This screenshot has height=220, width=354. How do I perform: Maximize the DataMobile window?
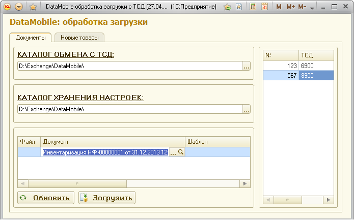334,7
